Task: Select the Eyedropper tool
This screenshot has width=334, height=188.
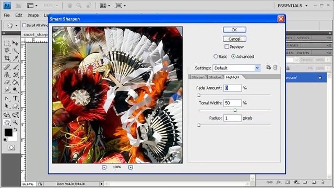Action: click(x=15, y=58)
